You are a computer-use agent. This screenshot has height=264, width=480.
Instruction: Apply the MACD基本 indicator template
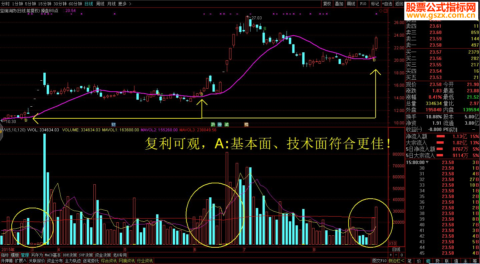click(53, 255)
